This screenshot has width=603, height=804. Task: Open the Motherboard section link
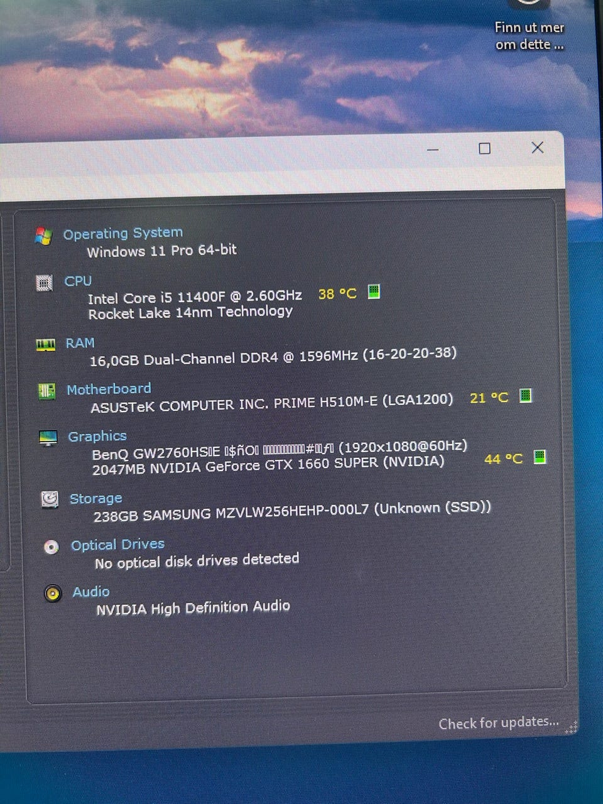click(x=109, y=389)
